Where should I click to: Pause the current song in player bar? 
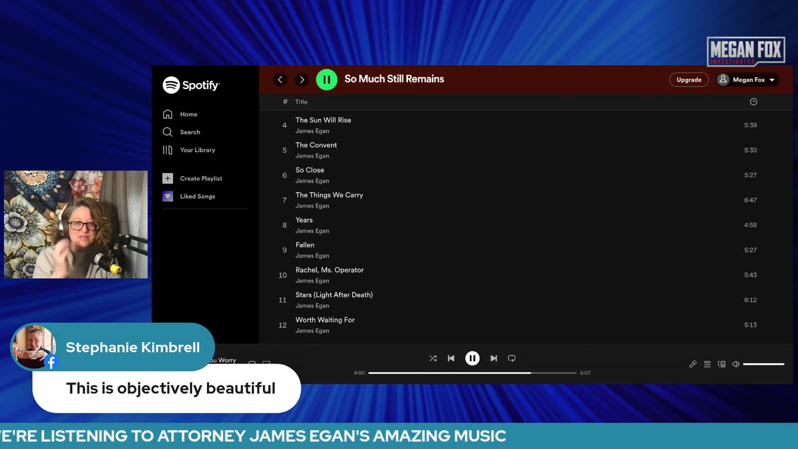(x=472, y=358)
